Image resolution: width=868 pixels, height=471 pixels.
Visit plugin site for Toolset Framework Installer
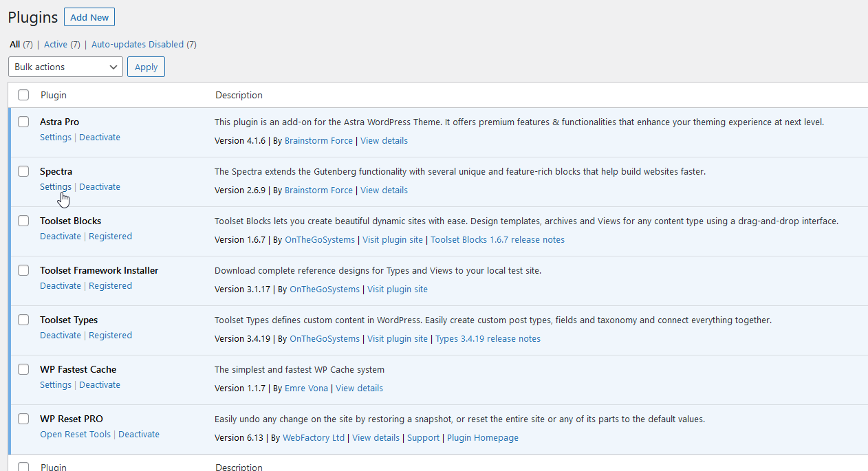point(398,289)
